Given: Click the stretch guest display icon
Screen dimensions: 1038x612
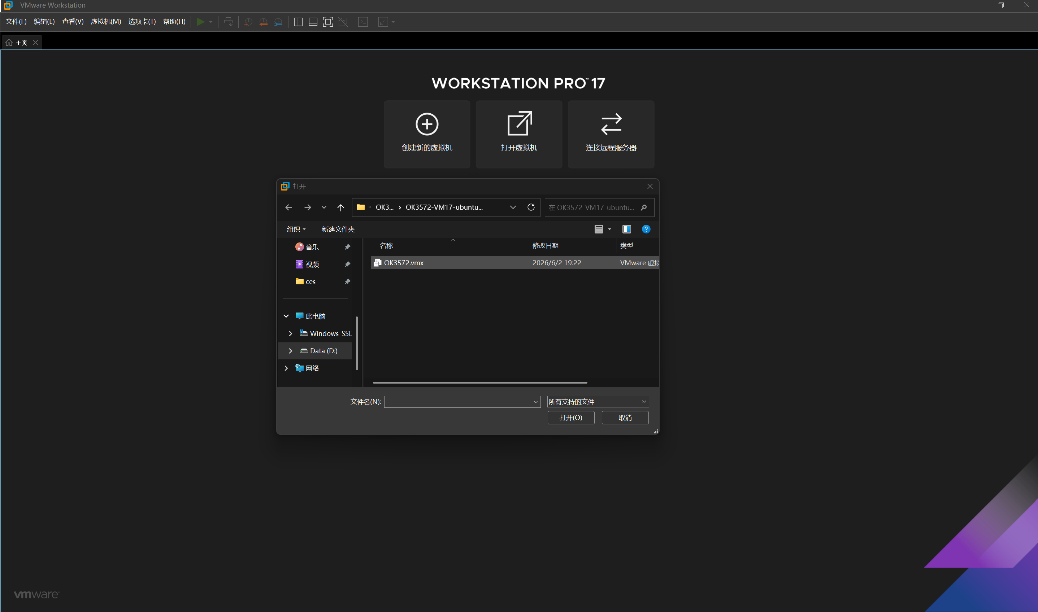Looking at the screenshot, I should tap(383, 22).
